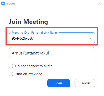Check the Turn off my video box
Screen dimensions: 104x96
click(x=11, y=74)
